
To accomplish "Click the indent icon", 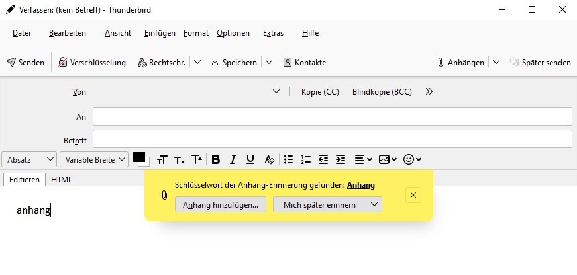I will pyautogui.click(x=341, y=159).
